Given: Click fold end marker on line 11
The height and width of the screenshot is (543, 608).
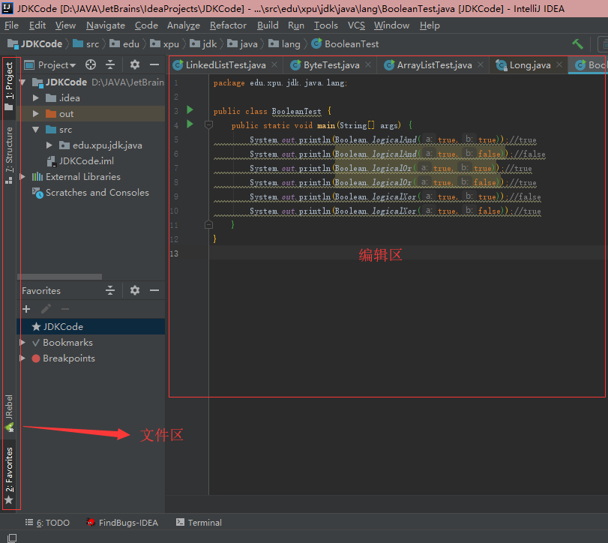Looking at the screenshot, I should 208,224.
